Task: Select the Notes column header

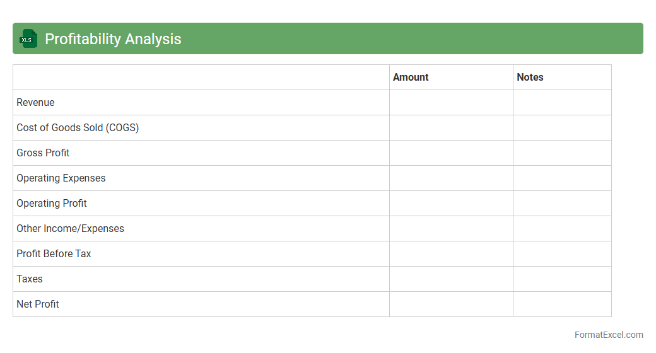Action: [530, 77]
